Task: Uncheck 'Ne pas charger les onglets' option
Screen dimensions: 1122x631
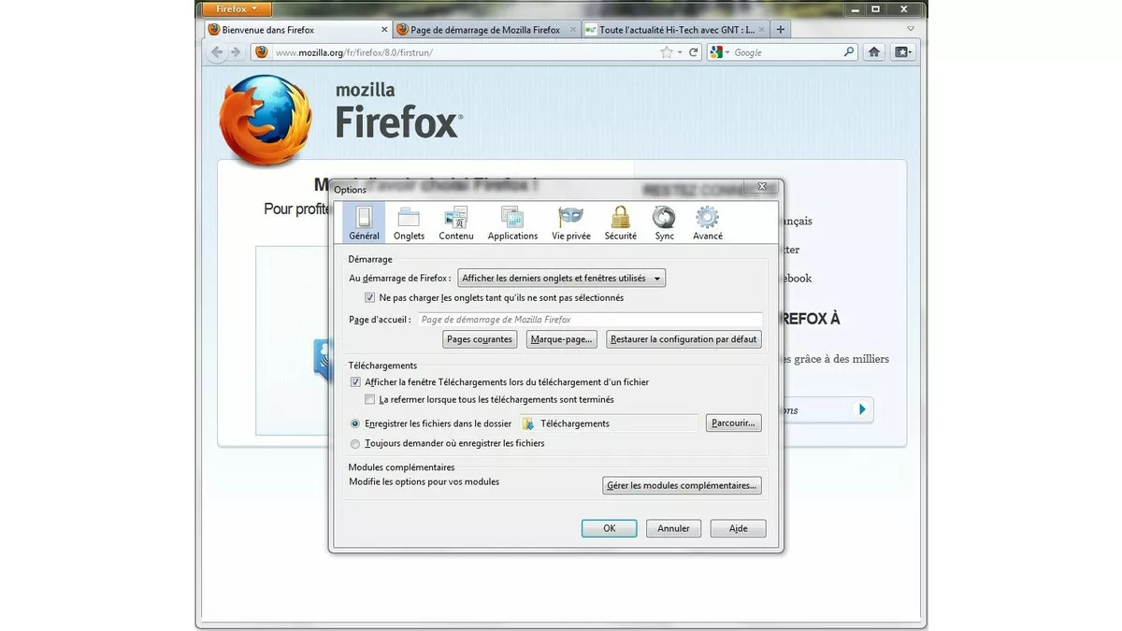Action: pyautogui.click(x=370, y=297)
